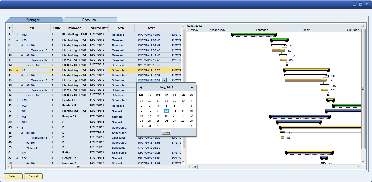Image resolution: width=372 pixels, height=182 pixels.
Task: Go to next month in calendar
Action: (191, 87)
